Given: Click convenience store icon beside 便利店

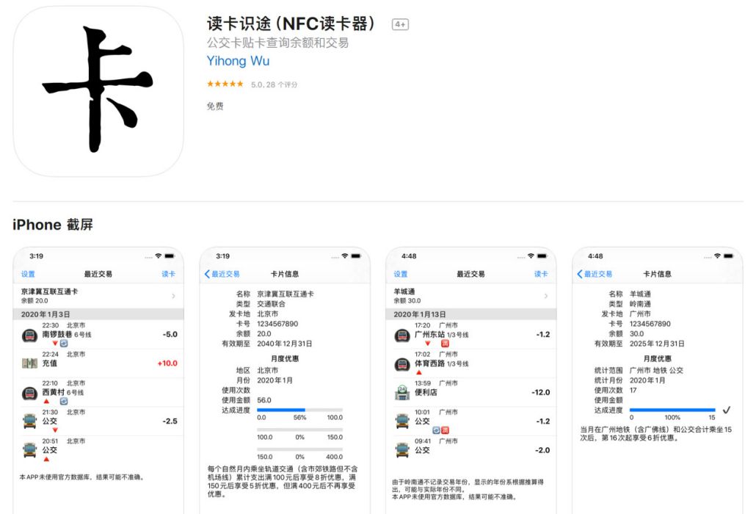Looking at the screenshot, I should (x=403, y=393).
